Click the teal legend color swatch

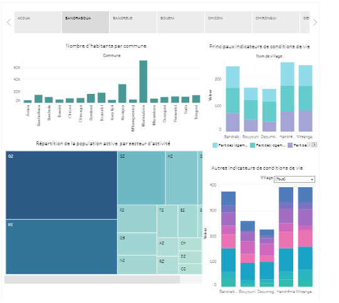[253, 145]
